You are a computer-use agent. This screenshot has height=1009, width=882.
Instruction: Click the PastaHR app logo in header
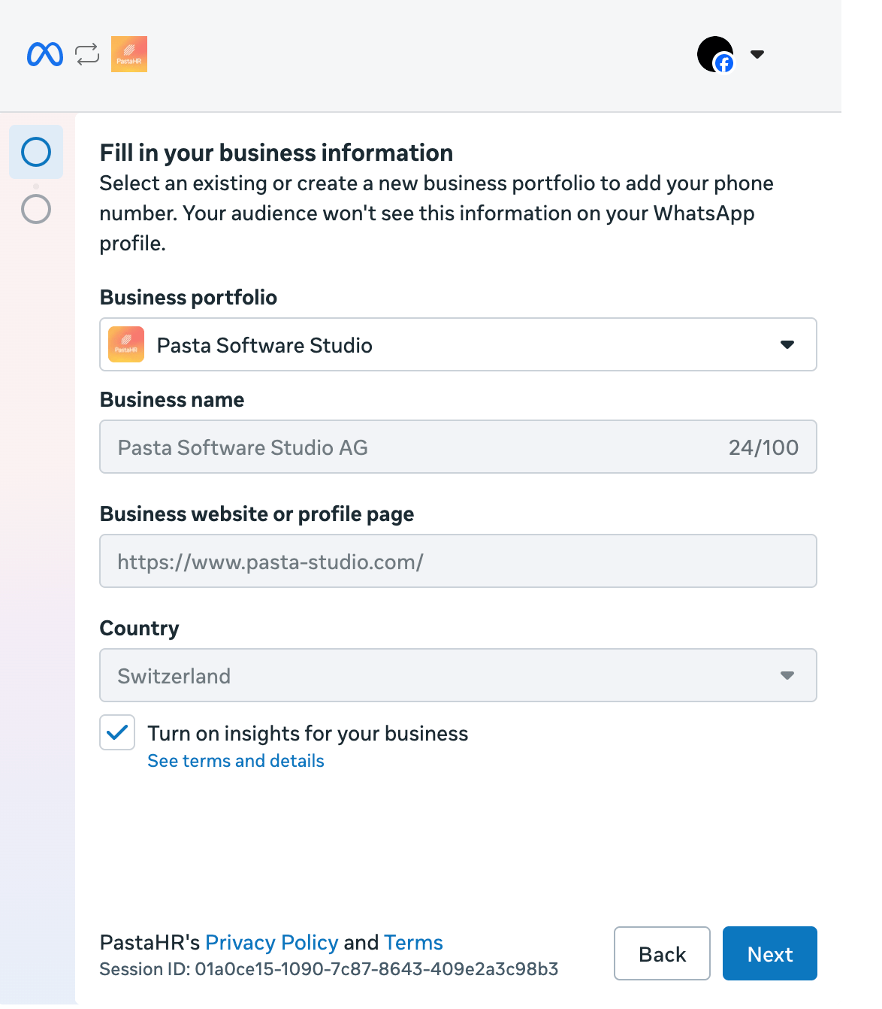(x=129, y=54)
